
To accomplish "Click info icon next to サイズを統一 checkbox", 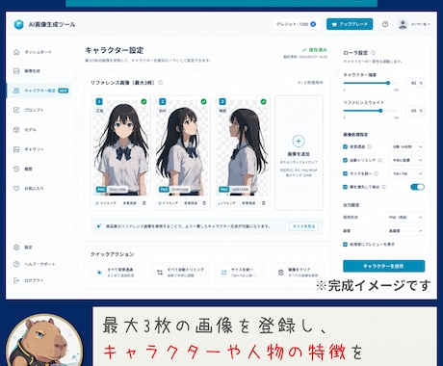I will 377,173.
